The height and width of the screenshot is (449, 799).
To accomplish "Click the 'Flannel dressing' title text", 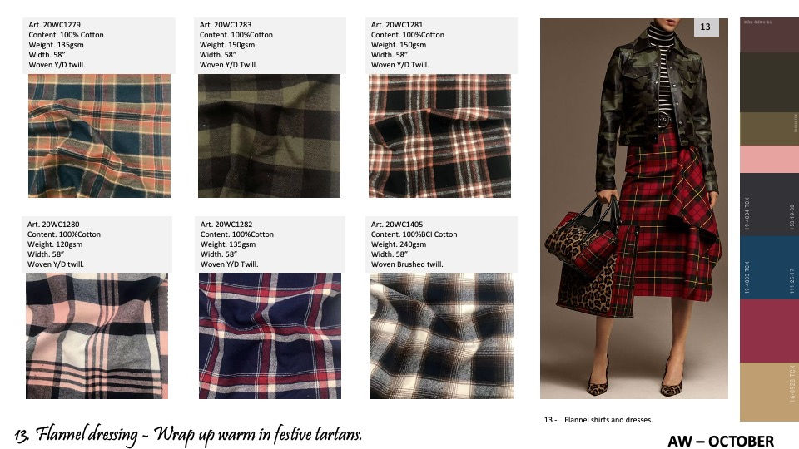I will [87, 435].
